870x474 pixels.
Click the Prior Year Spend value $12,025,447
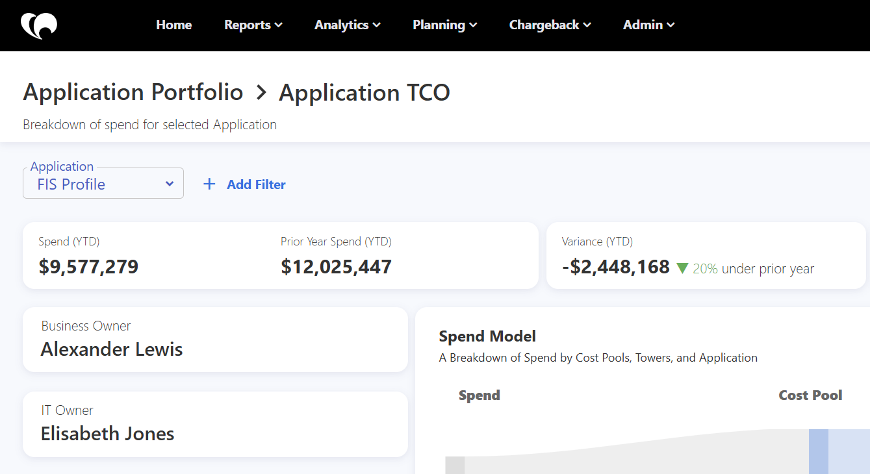(336, 267)
